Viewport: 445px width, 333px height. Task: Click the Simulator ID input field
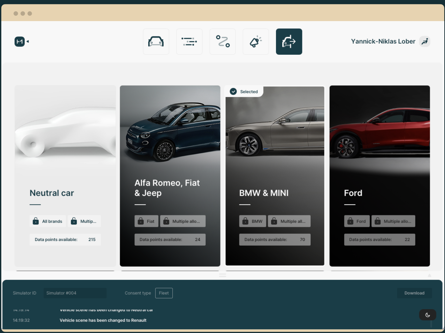point(75,293)
